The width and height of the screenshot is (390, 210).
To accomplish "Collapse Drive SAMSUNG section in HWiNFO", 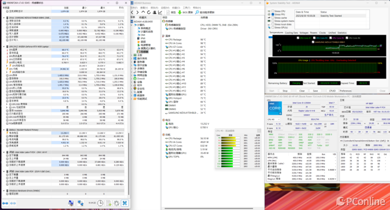I will (4, 18).
